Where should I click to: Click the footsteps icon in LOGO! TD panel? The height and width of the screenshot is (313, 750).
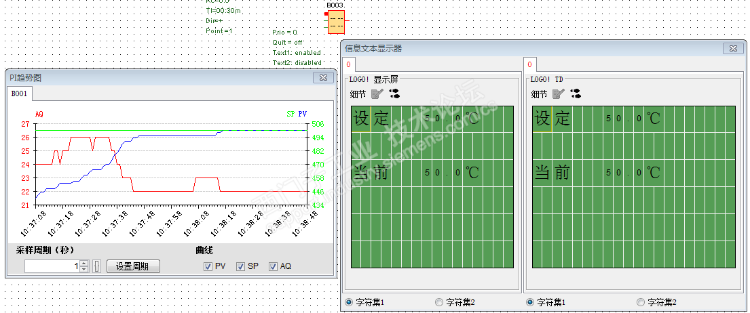point(576,93)
